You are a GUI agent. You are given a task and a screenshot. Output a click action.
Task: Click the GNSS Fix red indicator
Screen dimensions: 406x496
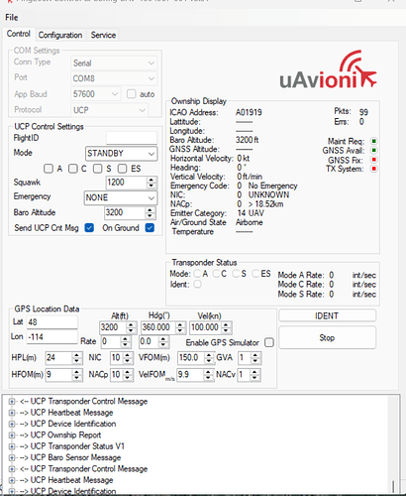click(x=374, y=160)
